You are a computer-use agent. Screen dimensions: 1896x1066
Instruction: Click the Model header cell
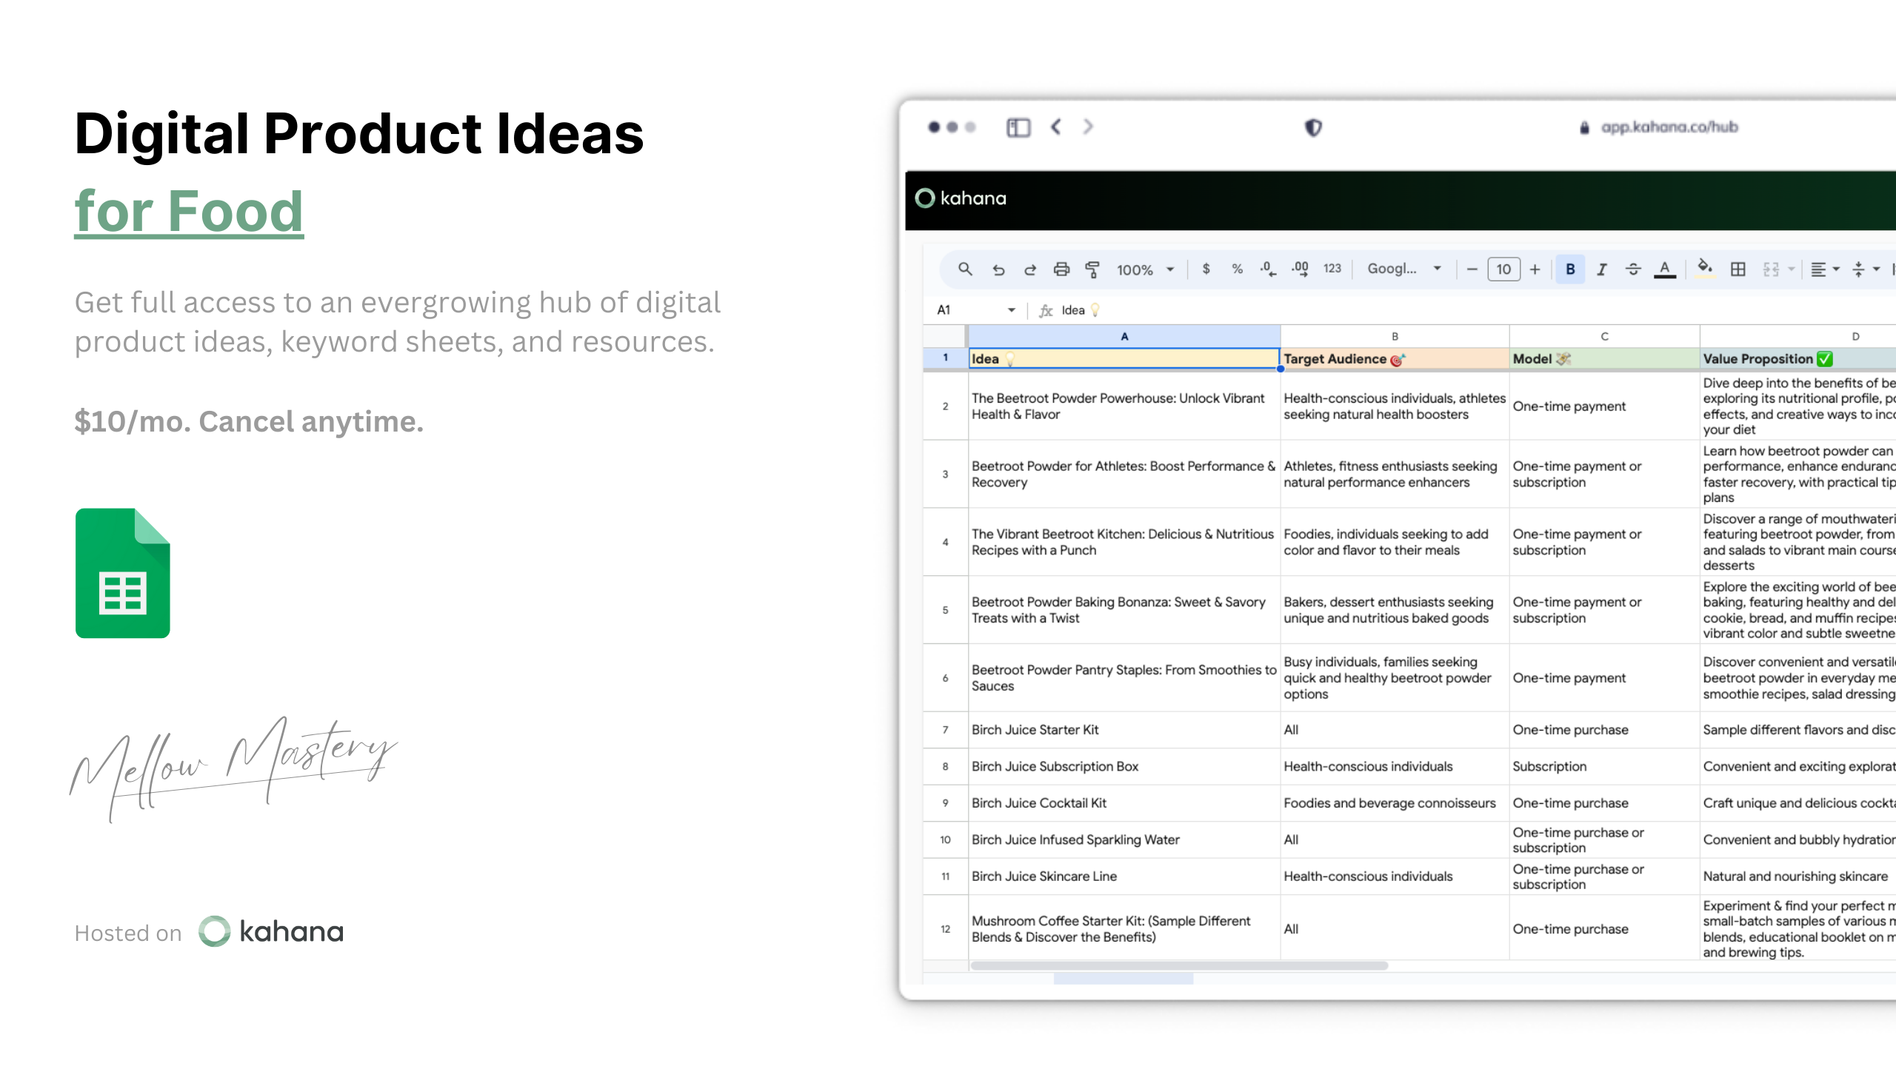(1604, 359)
